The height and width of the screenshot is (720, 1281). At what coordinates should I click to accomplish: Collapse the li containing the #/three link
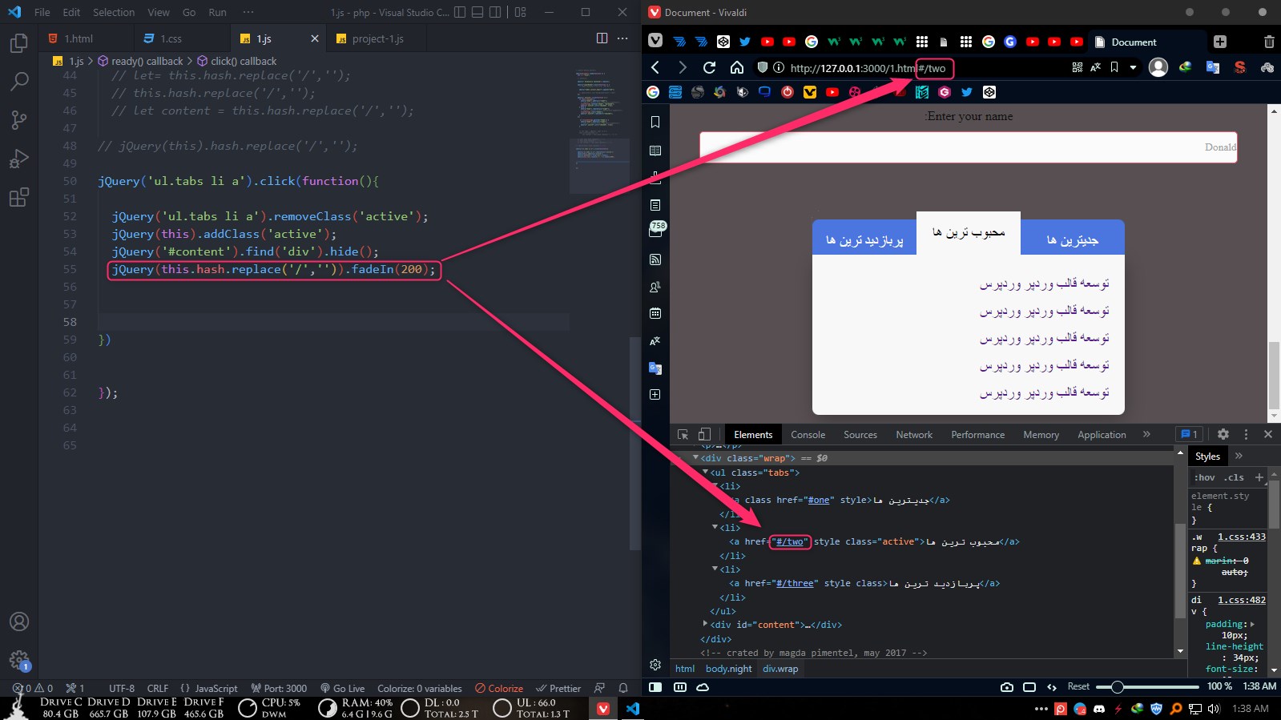715,569
